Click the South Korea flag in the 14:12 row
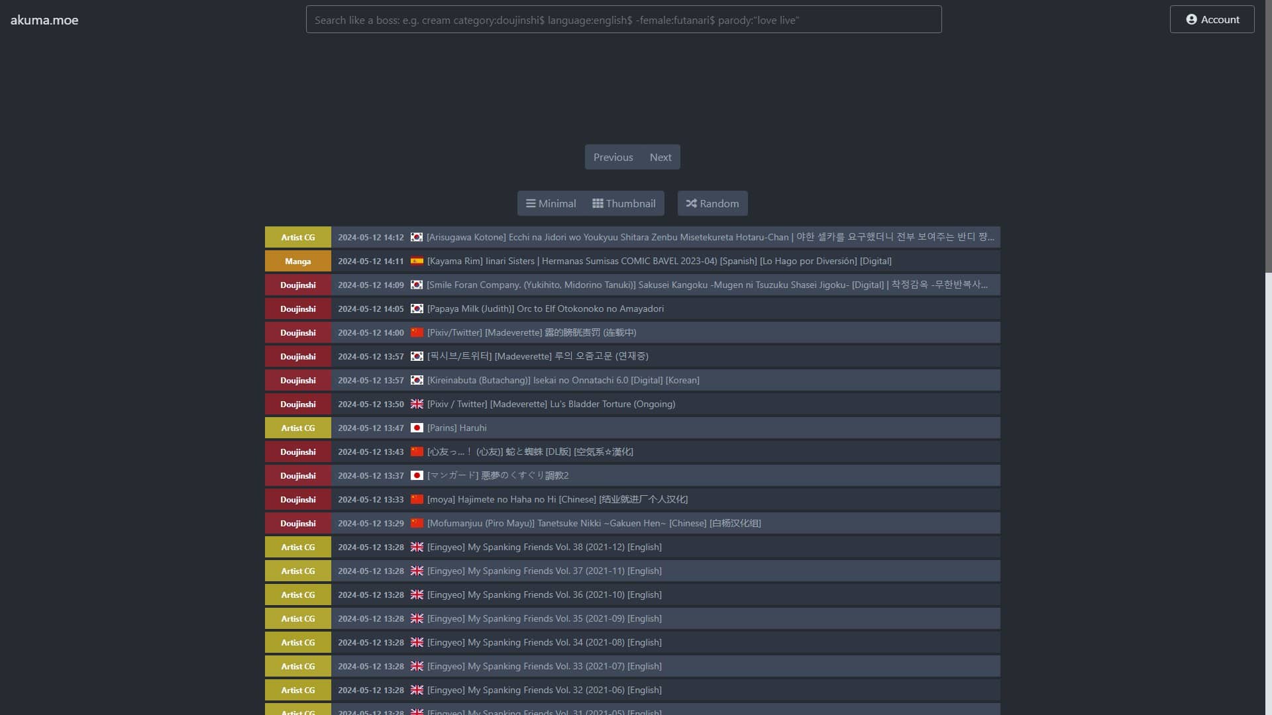The height and width of the screenshot is (715, 1272). coord(417,237)
